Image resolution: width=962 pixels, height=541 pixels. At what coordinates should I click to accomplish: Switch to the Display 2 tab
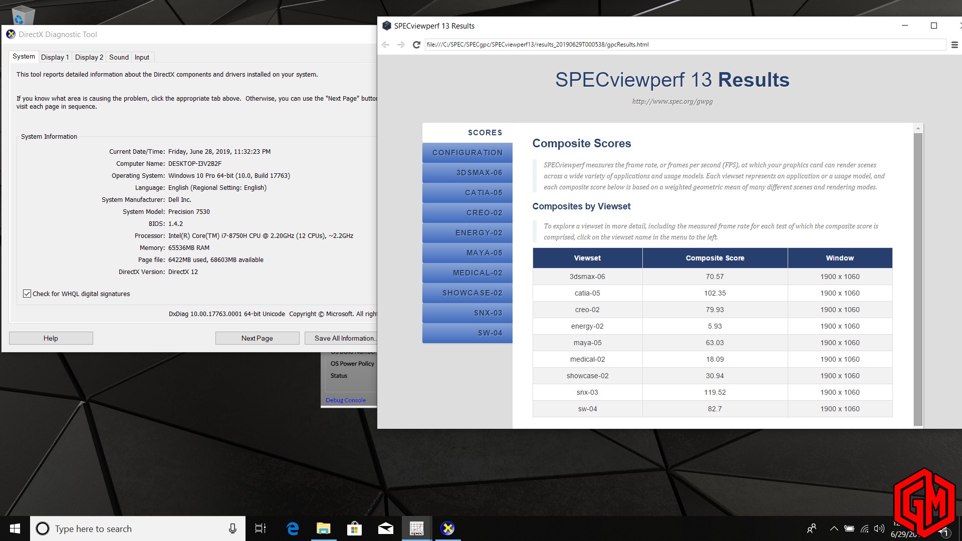click(x=89, y=57)
